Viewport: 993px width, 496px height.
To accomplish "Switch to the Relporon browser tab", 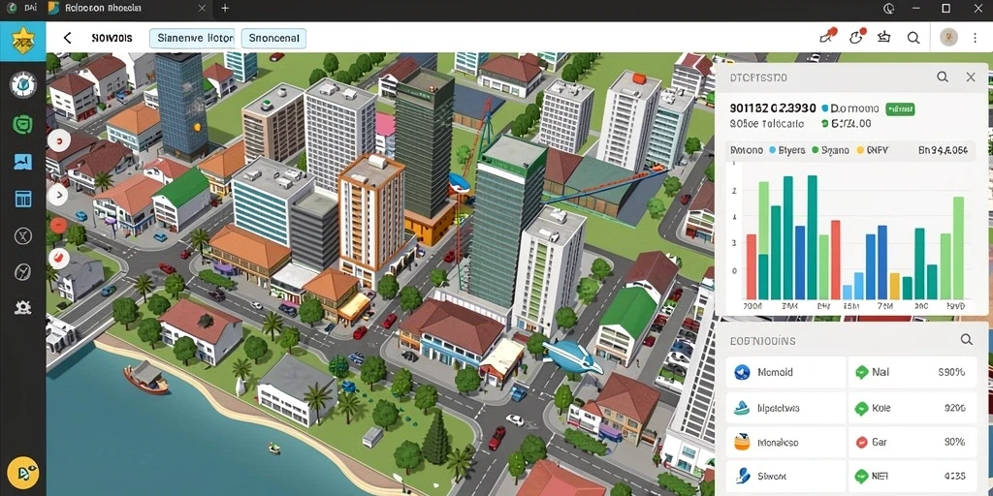I will (x=128, y=8).
